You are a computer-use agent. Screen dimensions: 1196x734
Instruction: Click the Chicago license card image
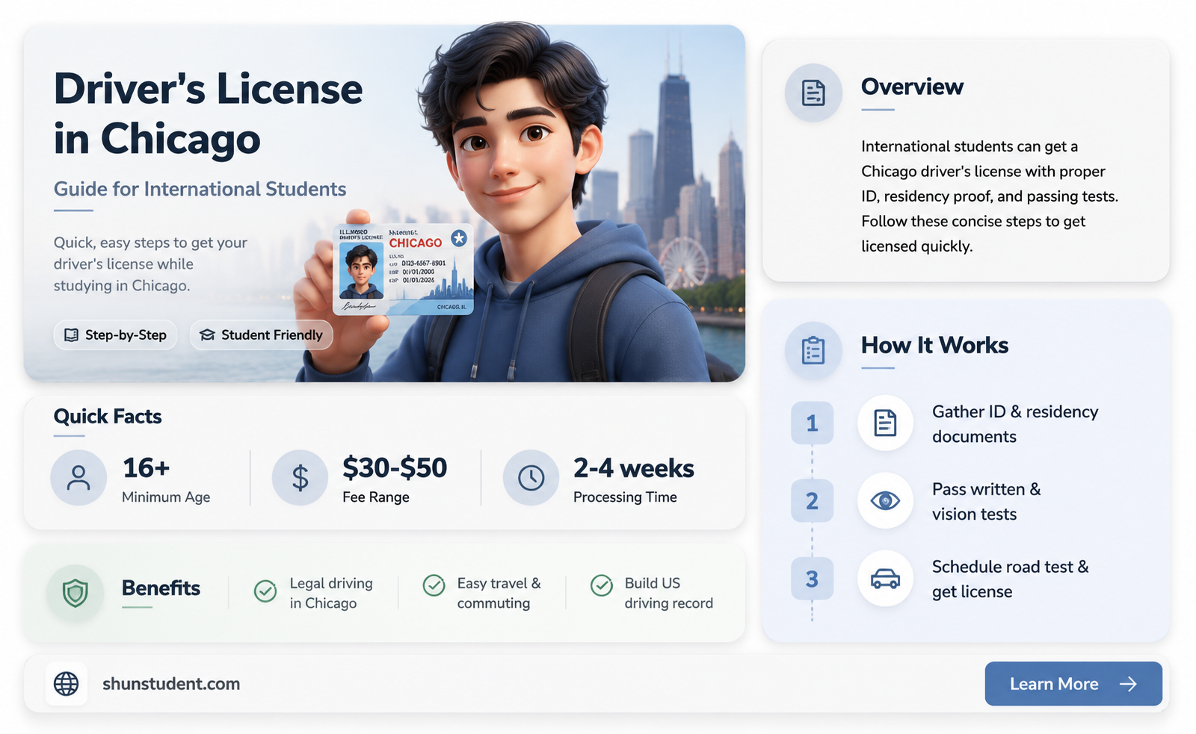(x=403, y=269)
